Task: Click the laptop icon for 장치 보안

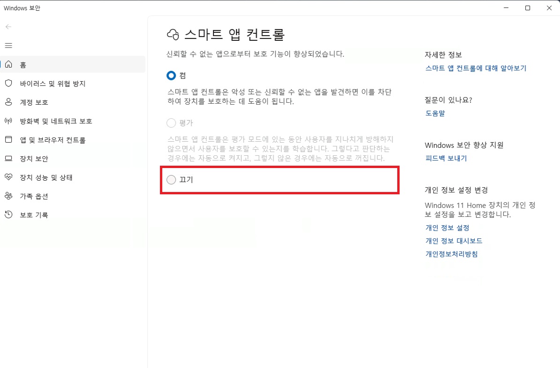Action: (8, 158)
